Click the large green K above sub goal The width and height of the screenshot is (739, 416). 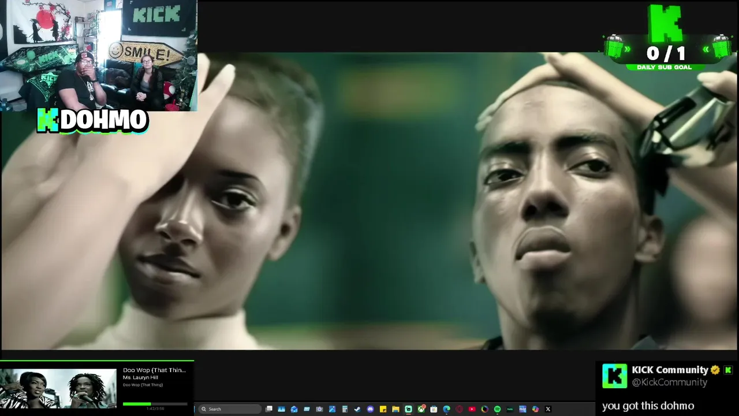(666, 23)
